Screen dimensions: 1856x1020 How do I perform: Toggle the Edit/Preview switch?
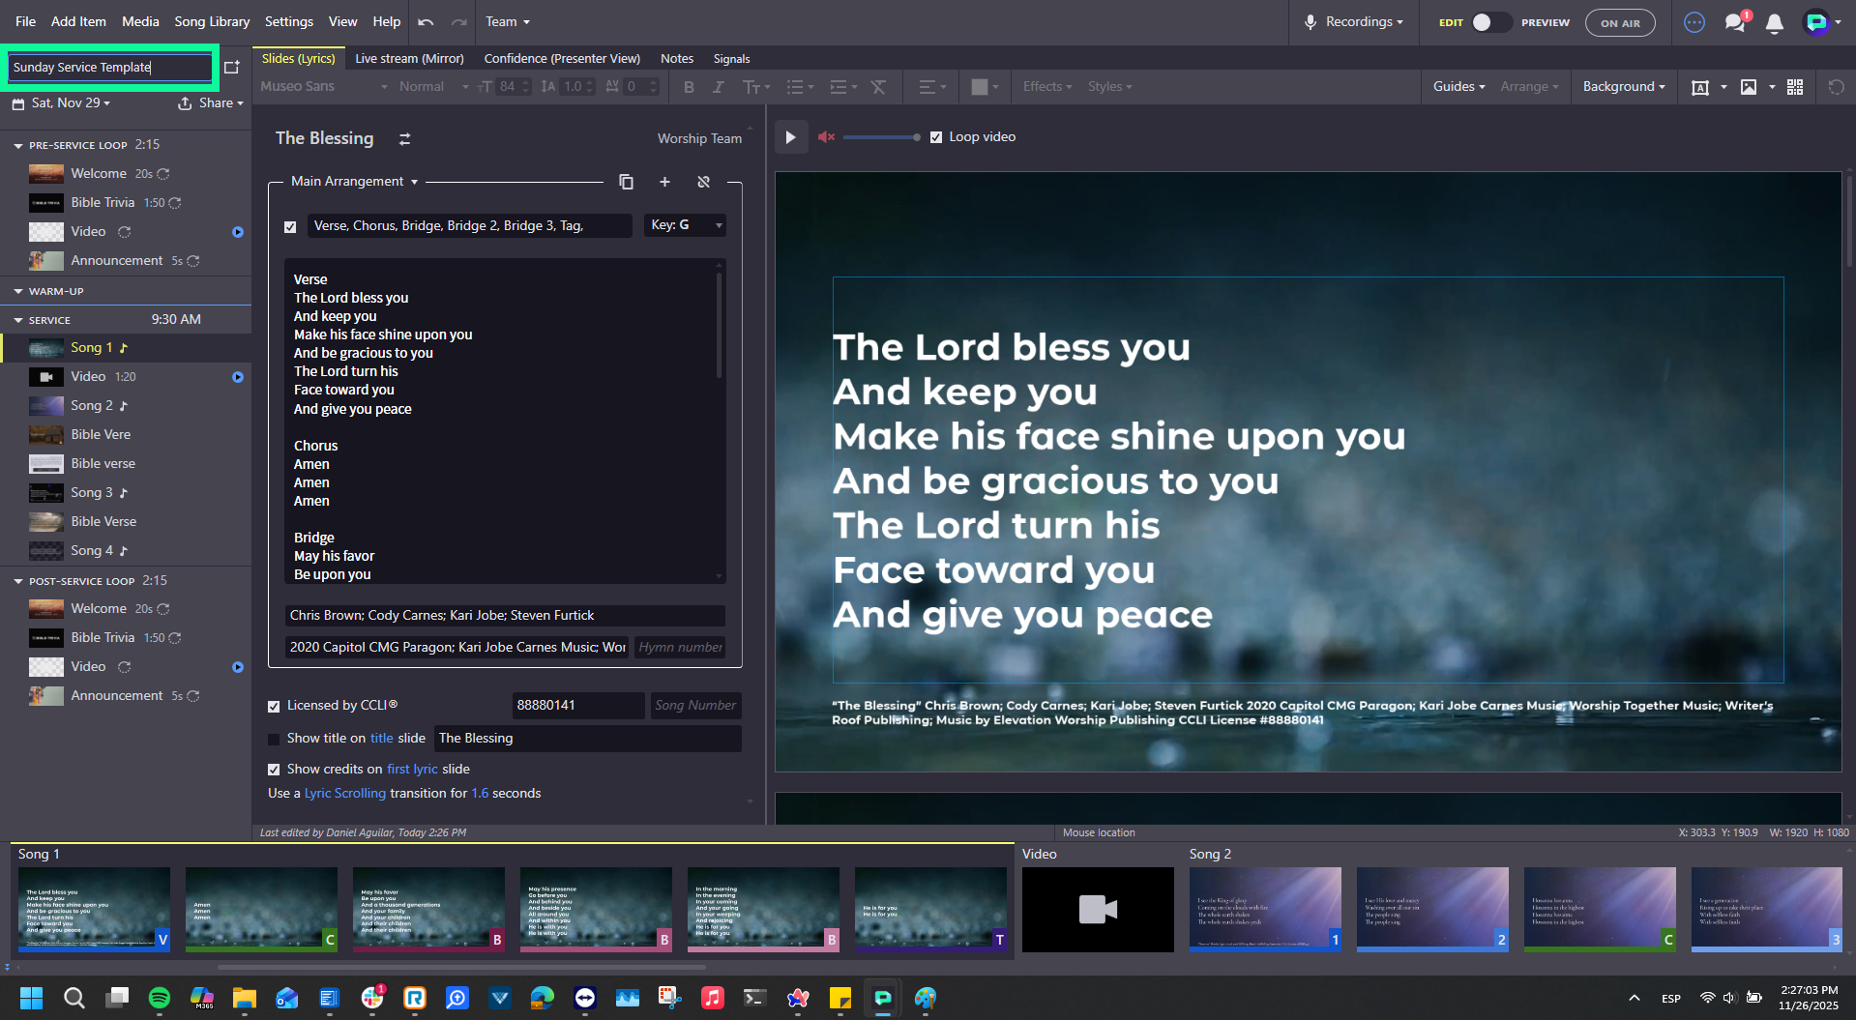tap(1490, 22)
